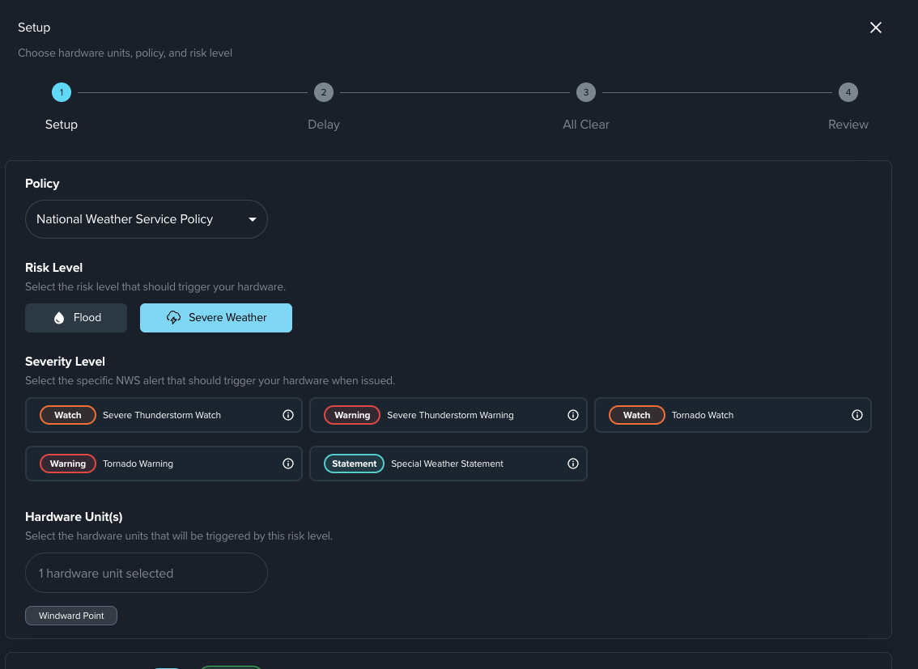Open the National Weather Service Policy dropdown

pyautogui.click(x=147, y=219)
